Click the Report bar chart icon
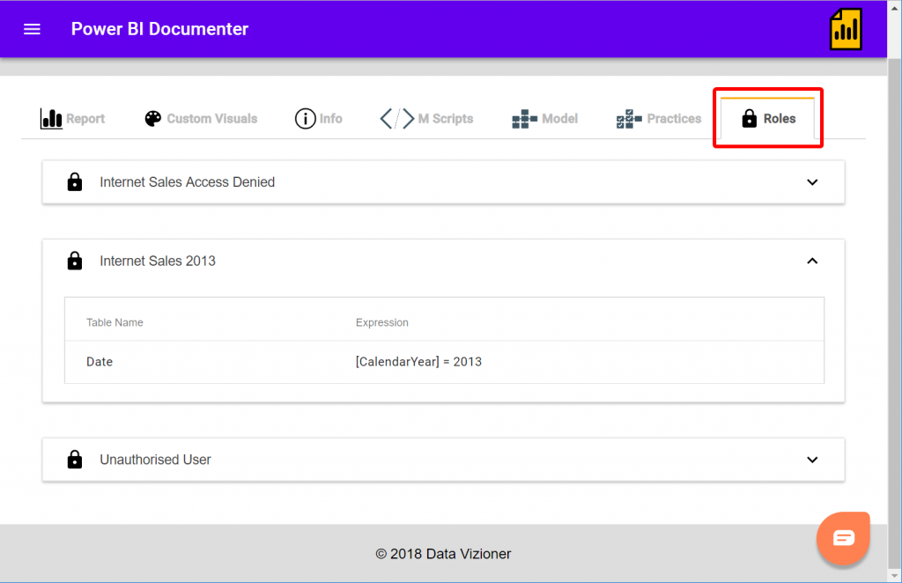 [51, 118]
